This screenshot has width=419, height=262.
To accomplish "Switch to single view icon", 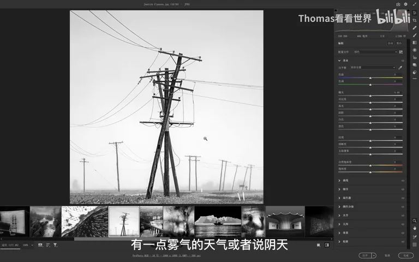I will pyautogui.click(x=319, y=245).
